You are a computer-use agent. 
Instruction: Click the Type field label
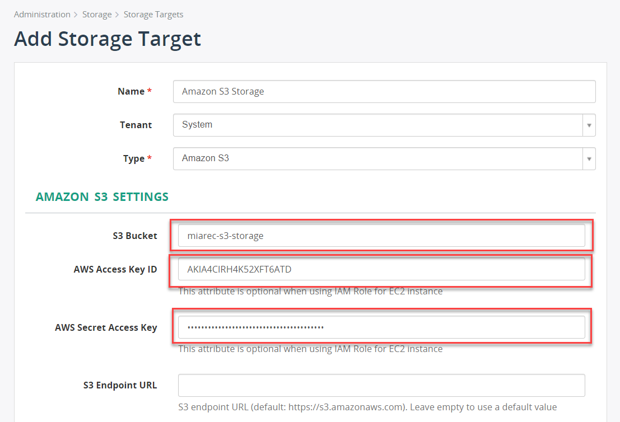tap(137, 158)
